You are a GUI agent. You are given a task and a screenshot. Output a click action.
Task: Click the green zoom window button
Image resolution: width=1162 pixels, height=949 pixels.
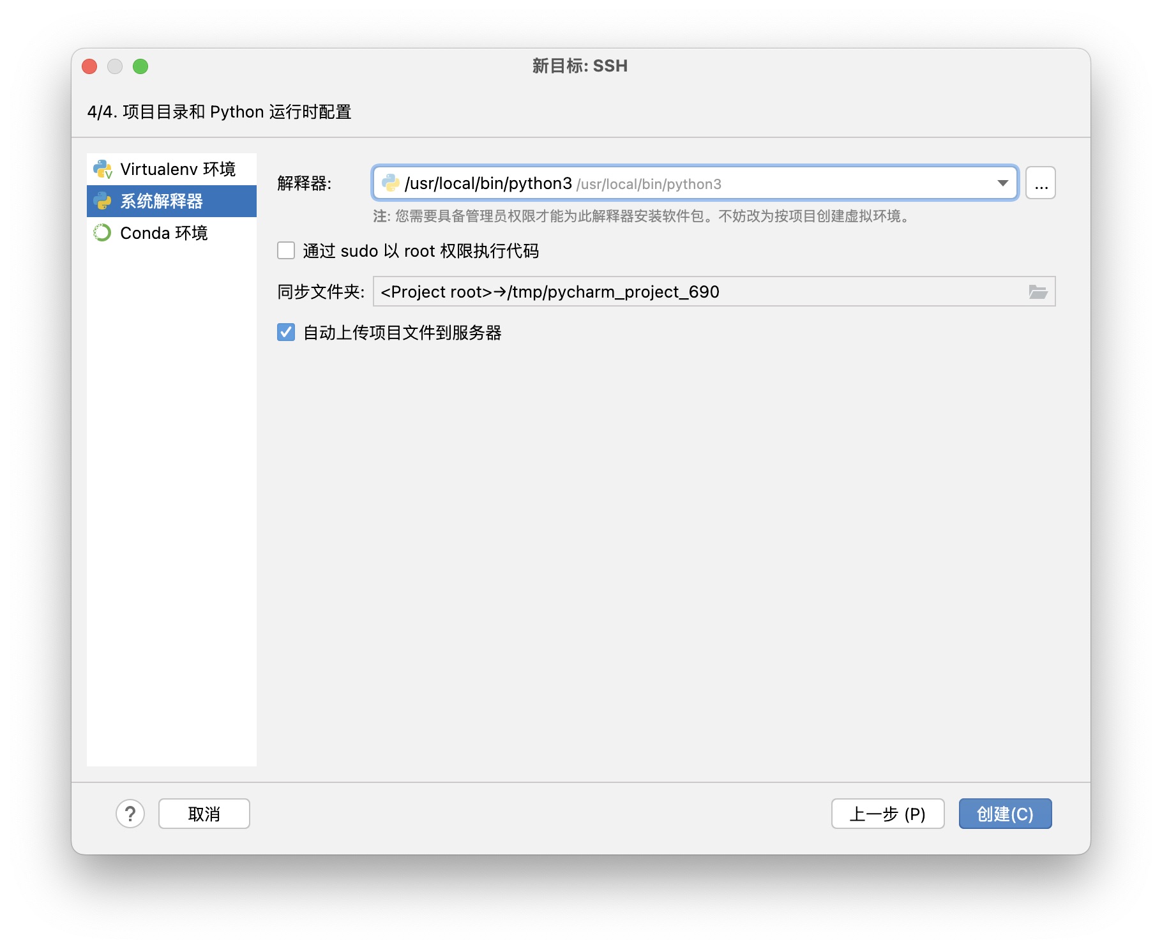[140, 66]
